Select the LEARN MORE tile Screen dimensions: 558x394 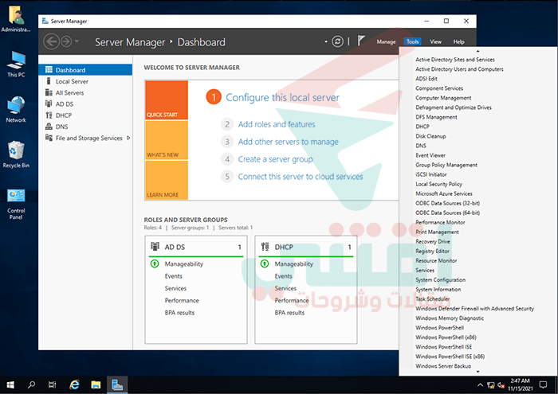(x=167, y=180)
